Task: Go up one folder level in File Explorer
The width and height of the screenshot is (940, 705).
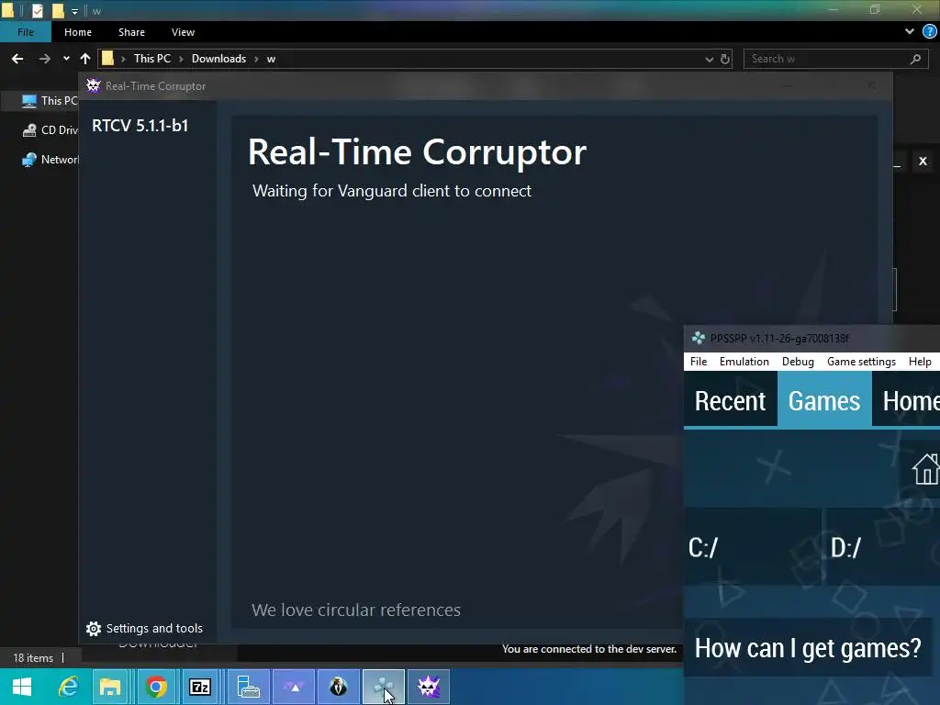Action: pyautogui.click(x=85, y=59)
